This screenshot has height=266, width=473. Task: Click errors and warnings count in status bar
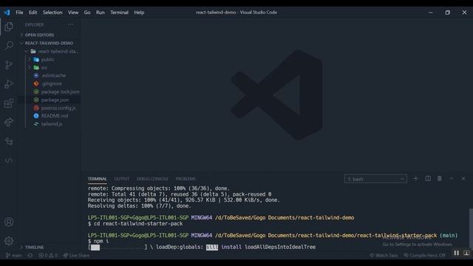tap(48, 255)
